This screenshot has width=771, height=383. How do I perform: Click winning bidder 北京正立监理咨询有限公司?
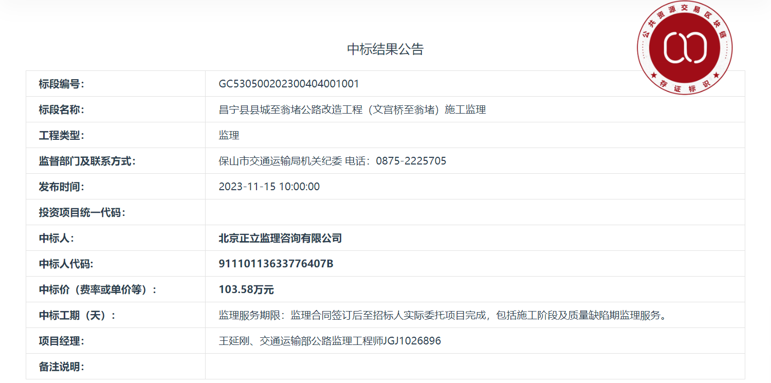[280, 238]
